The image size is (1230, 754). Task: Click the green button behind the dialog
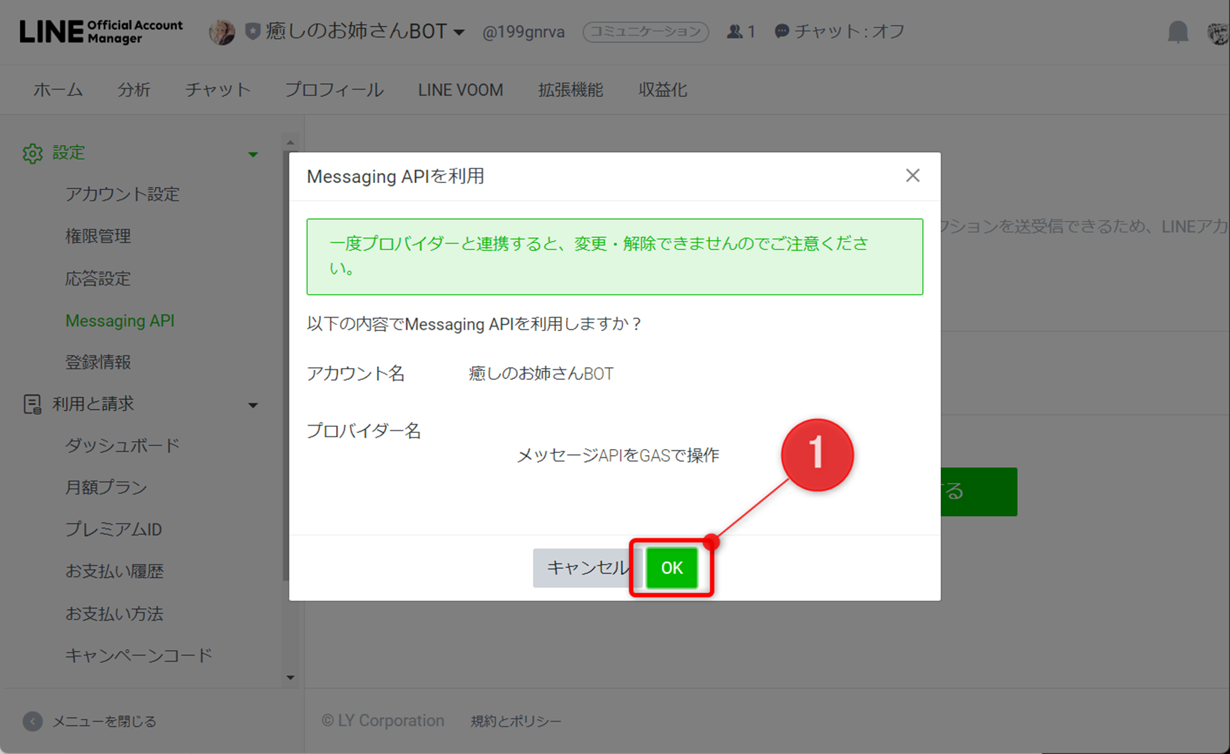pyautogui.click(x=979, y=491)
